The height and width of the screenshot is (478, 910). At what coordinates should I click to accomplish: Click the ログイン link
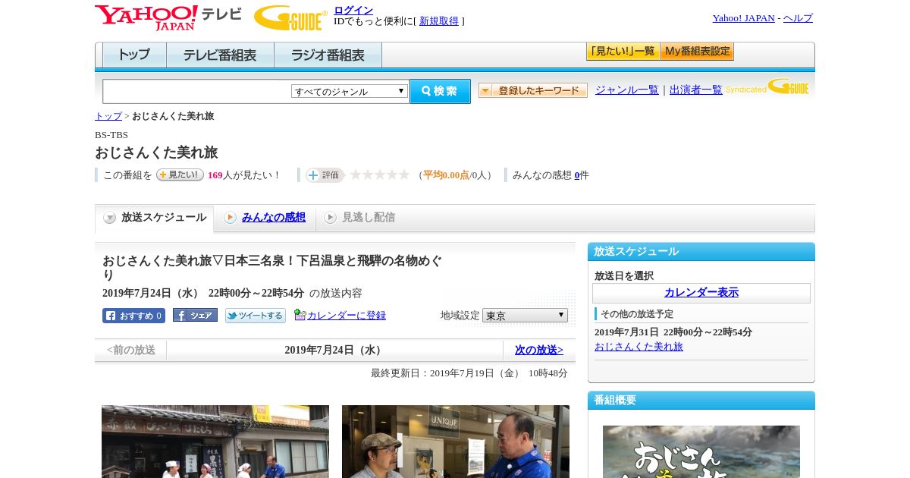353,10
